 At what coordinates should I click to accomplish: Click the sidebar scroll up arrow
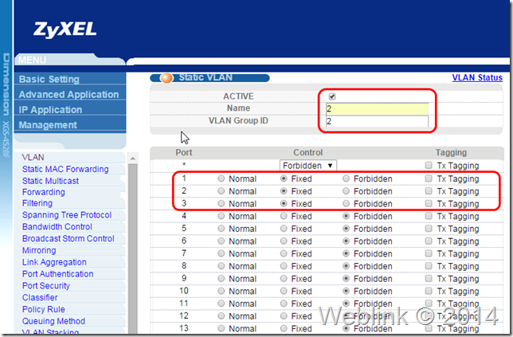coord(132,159)
